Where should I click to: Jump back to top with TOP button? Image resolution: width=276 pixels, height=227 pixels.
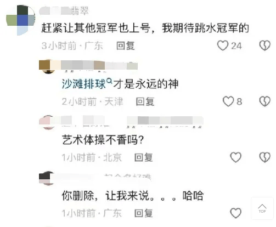click(x=262, y=208)
